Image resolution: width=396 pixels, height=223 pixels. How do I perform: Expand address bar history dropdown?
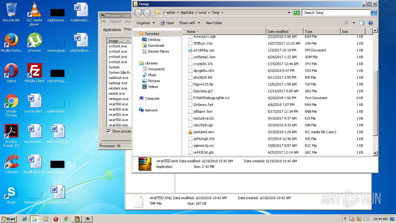click(289, 13)
